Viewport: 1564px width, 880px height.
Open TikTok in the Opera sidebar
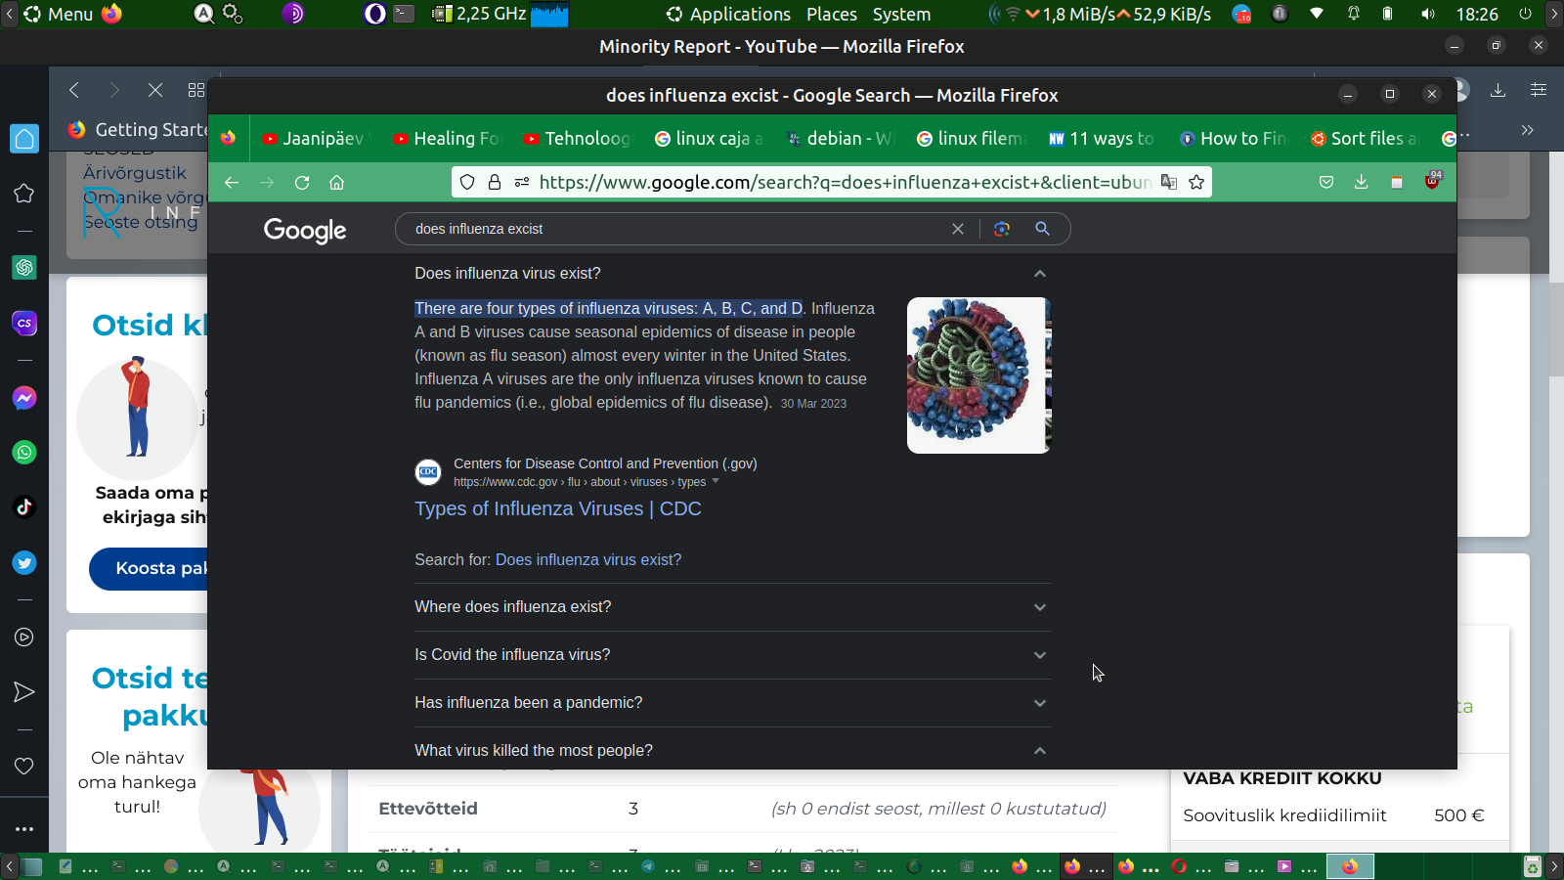[x=24, y=506]
